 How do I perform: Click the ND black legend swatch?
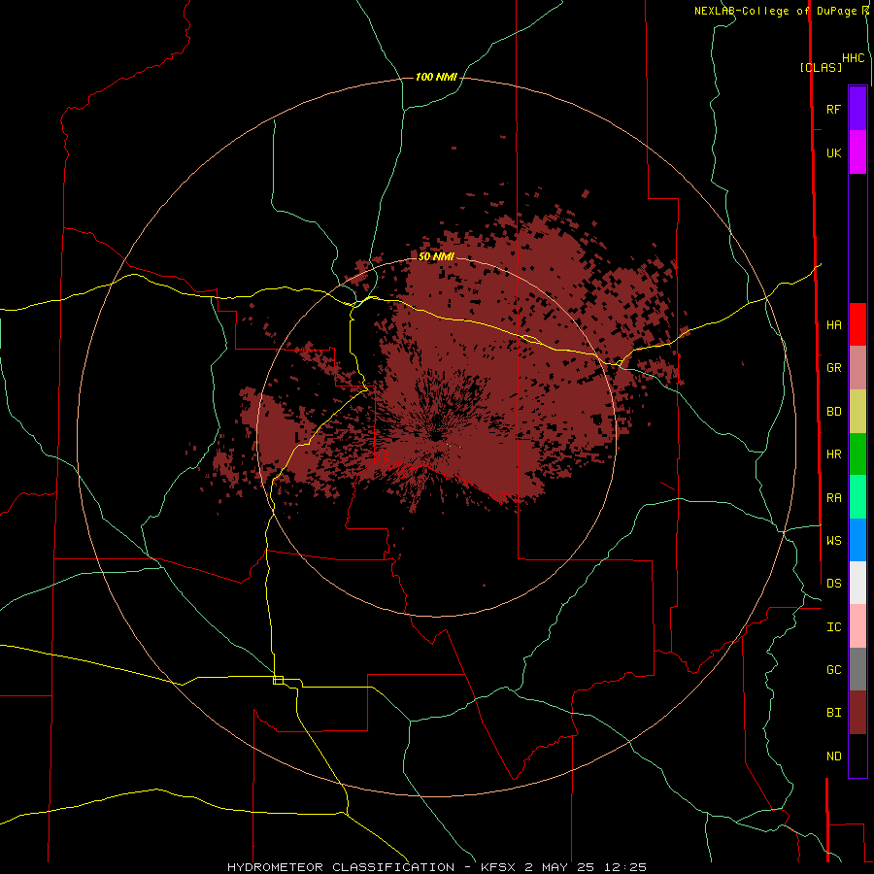[x=857, y=756]
